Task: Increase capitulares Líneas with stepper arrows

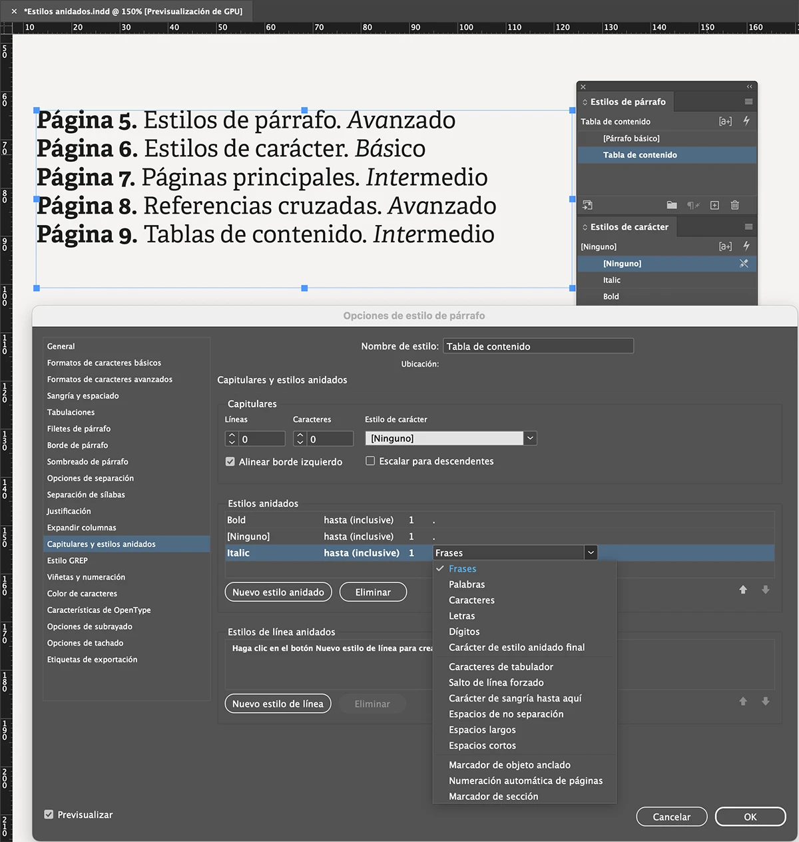Action: pos(232,435)
